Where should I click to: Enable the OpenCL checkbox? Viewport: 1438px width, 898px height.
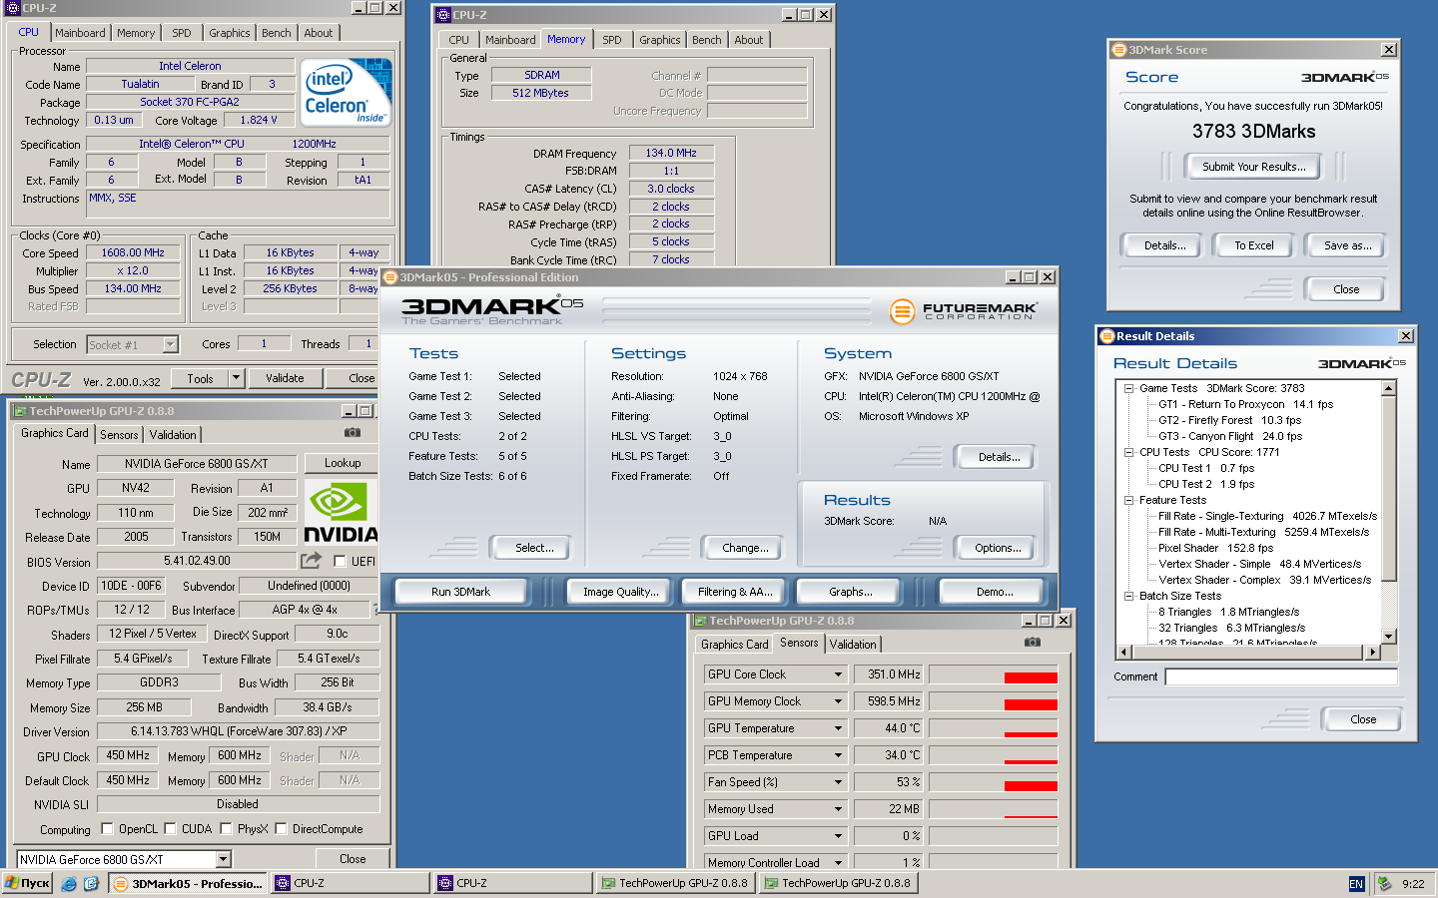tap(108, 829)
